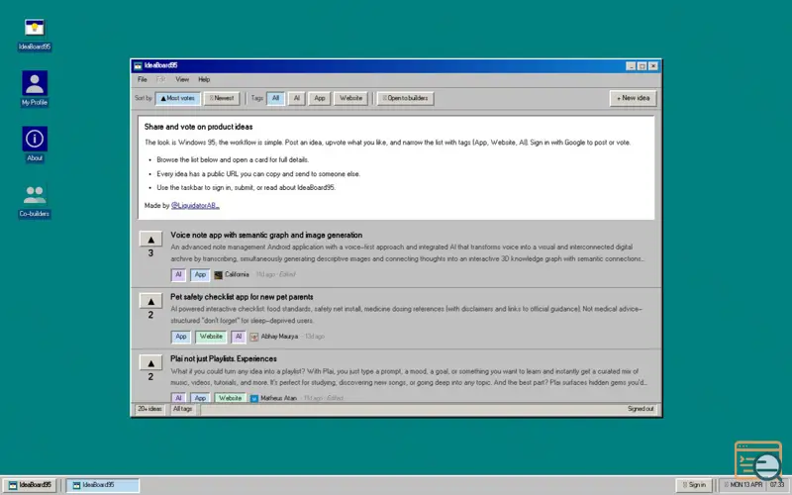Image resolution: width=792 pixels, height=495 pixels.
Task: Click the Matheus Atan author avatar
Action: coord(254,398)
